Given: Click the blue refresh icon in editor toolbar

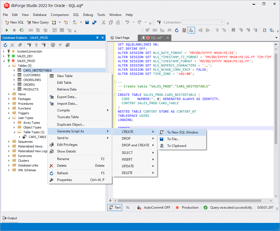Looking at the screenshot, I should click(177, 30).
